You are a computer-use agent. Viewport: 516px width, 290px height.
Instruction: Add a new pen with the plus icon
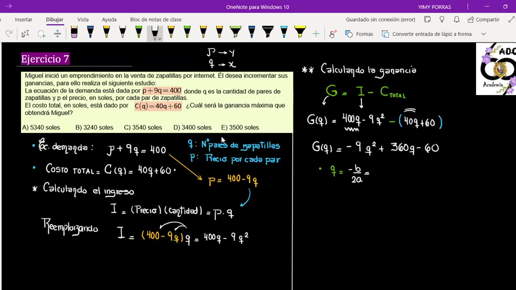(x=316, y=34)
